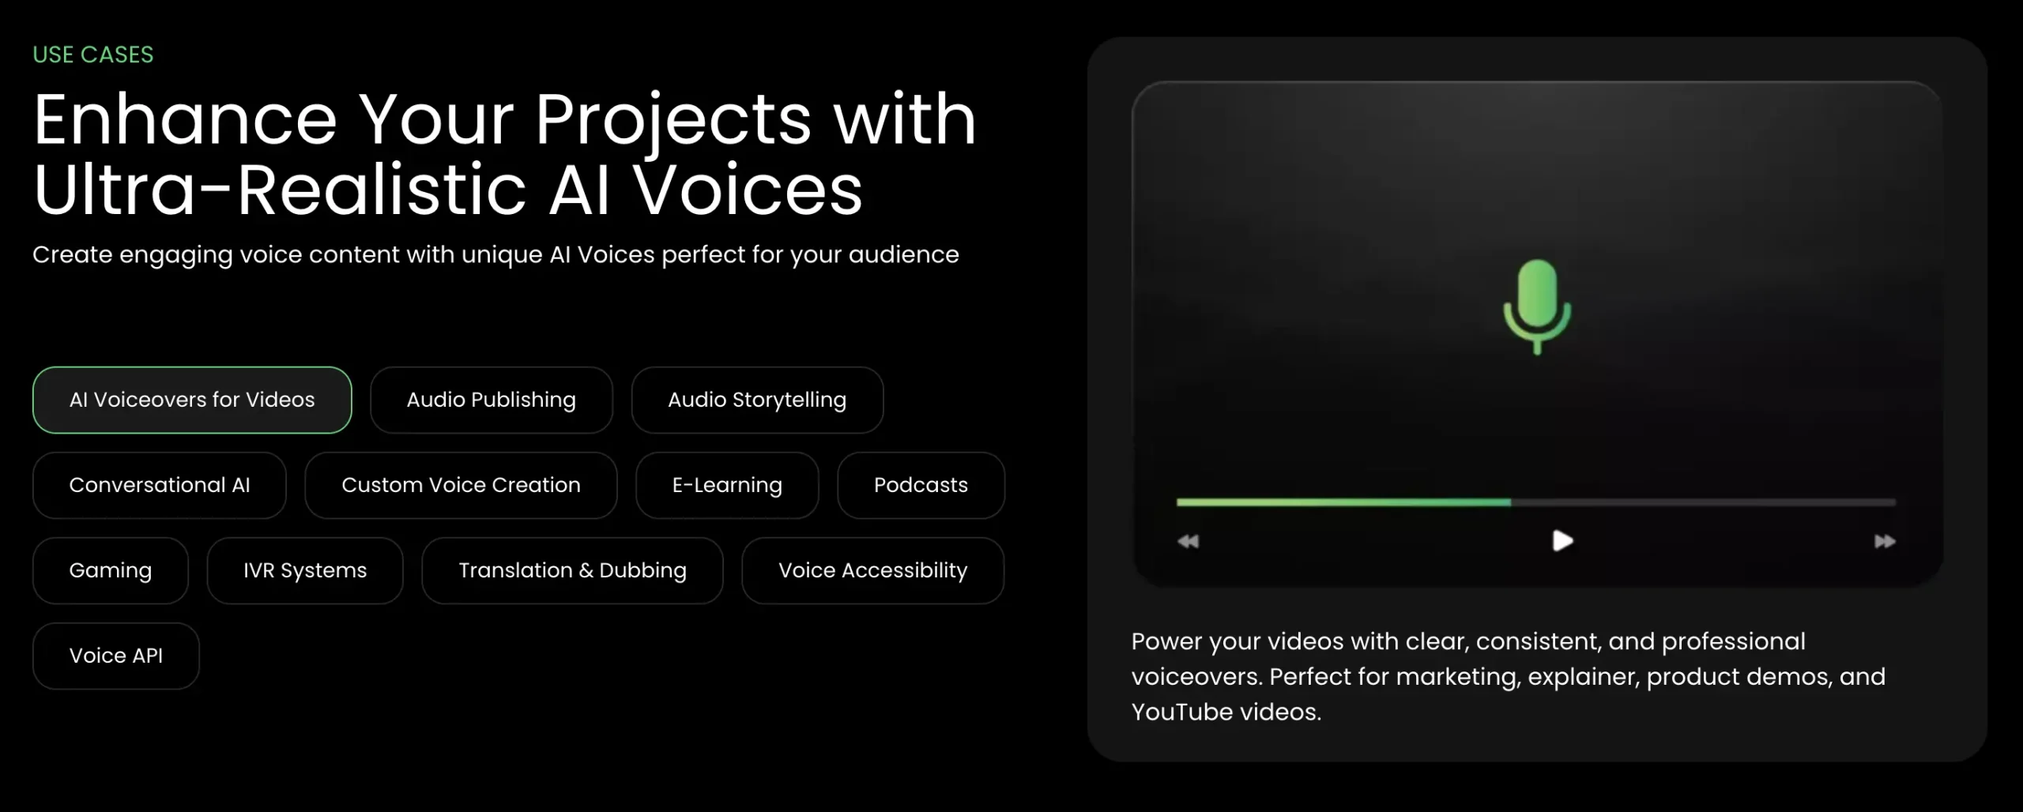The width and height of the screenshot is (2023, 812).
Task: Click the green audio progress bar
Action: point(1343,502)
